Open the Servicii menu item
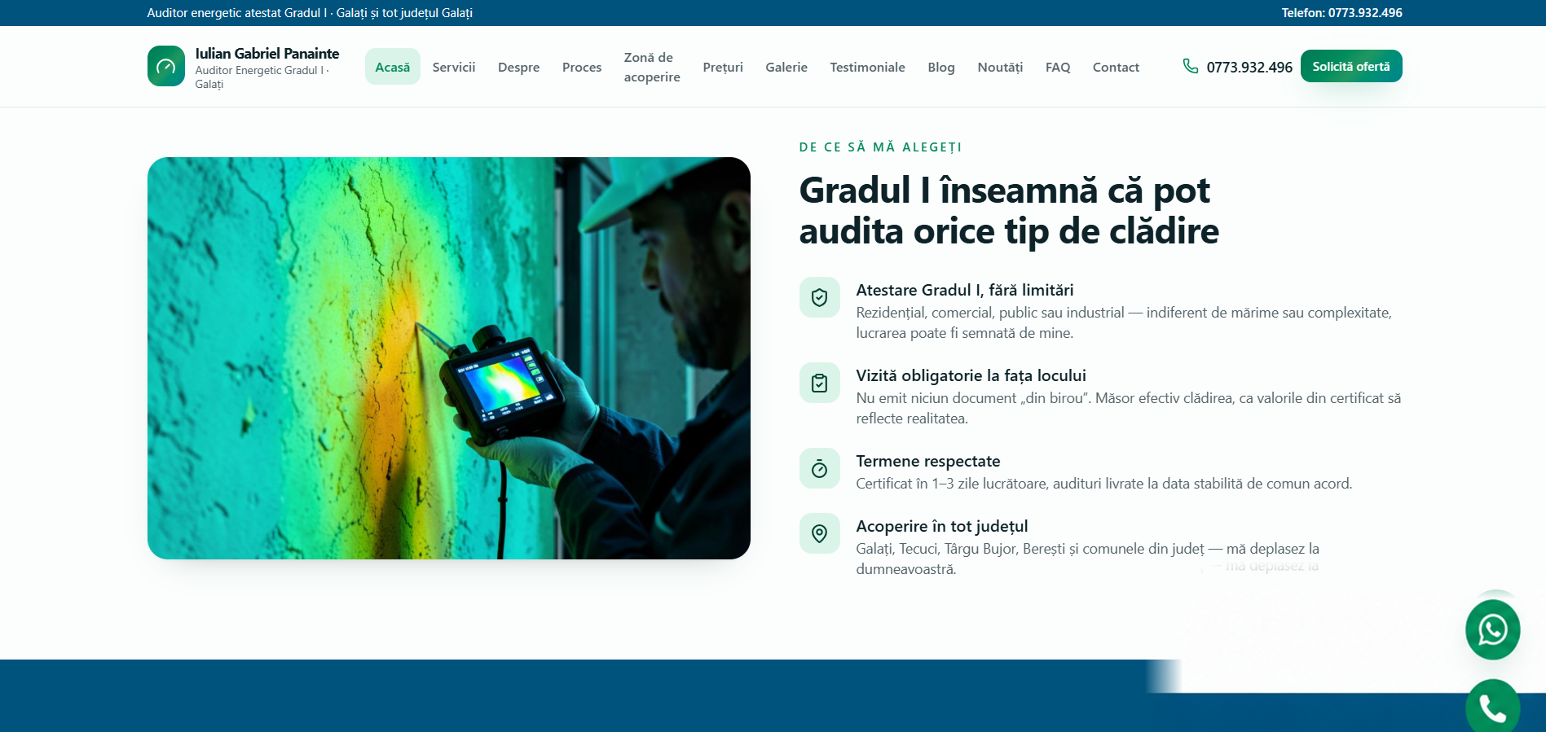Viewport: 1546px width, 732px height. tap(454, 67)
